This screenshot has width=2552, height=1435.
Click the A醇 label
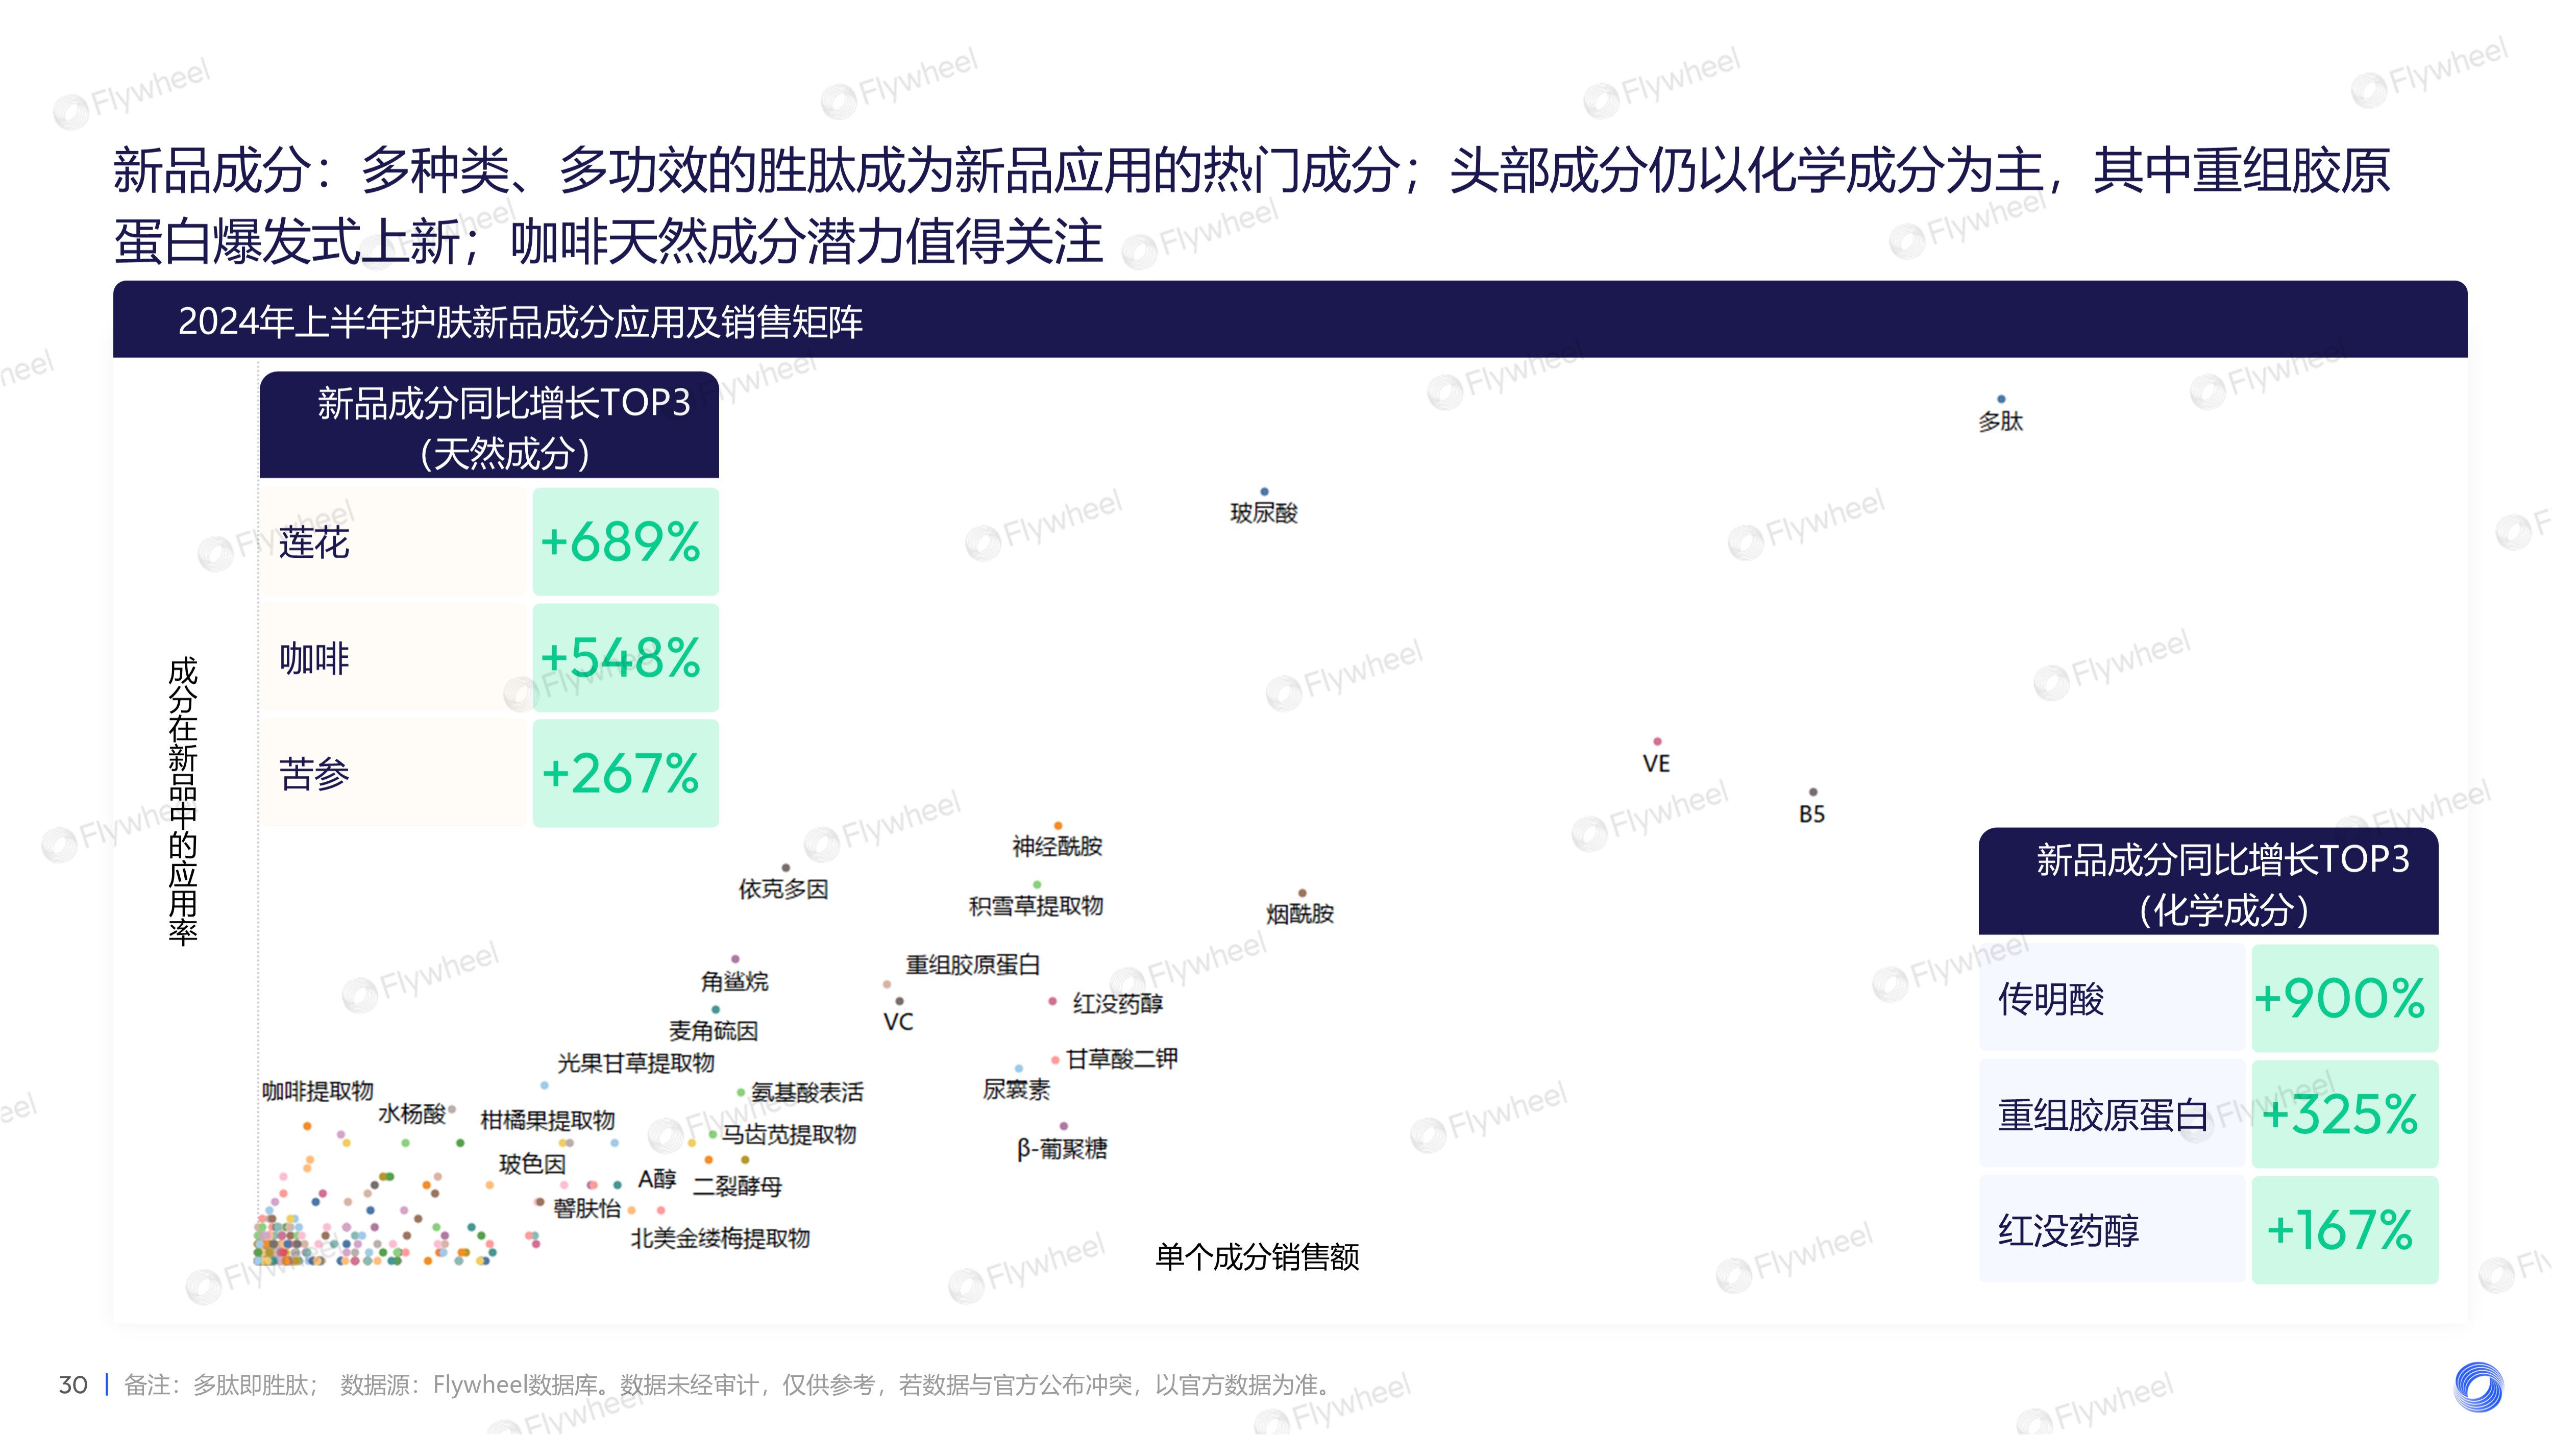point(657,1178)
